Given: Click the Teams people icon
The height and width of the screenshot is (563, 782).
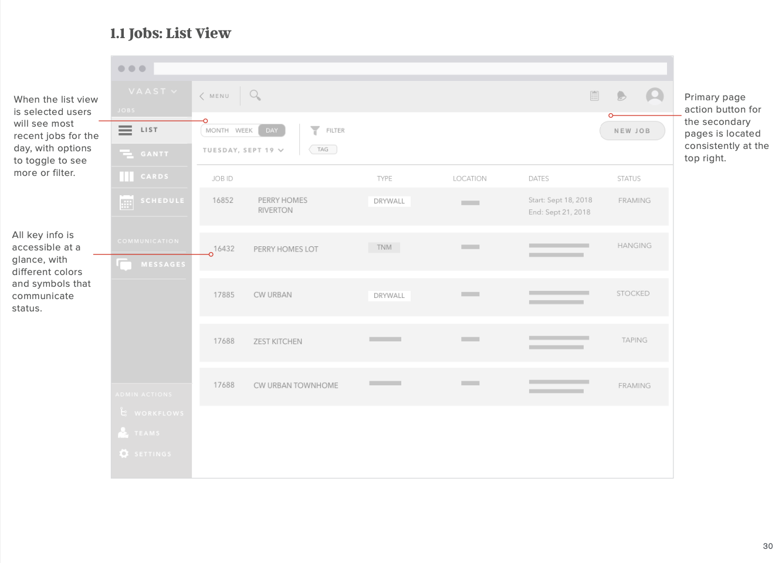Looking at the screenshot, I should pyautogui.click(x=123, y=433).
